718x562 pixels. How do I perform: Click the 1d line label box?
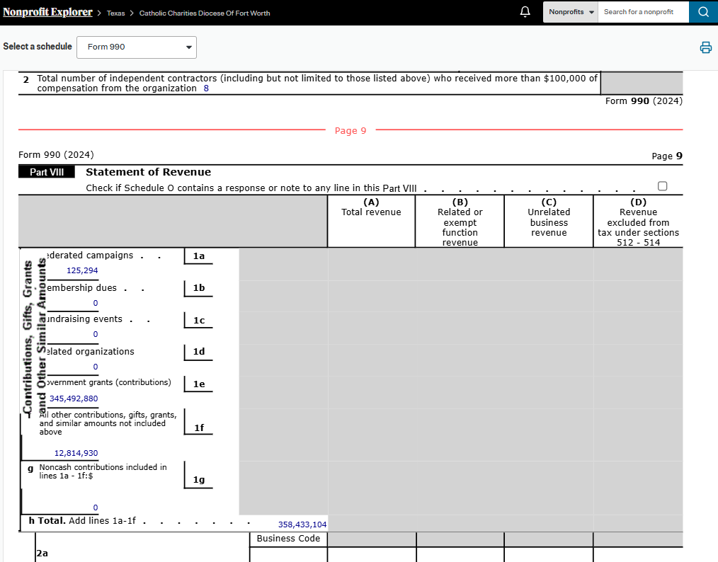tap(199, 352)
